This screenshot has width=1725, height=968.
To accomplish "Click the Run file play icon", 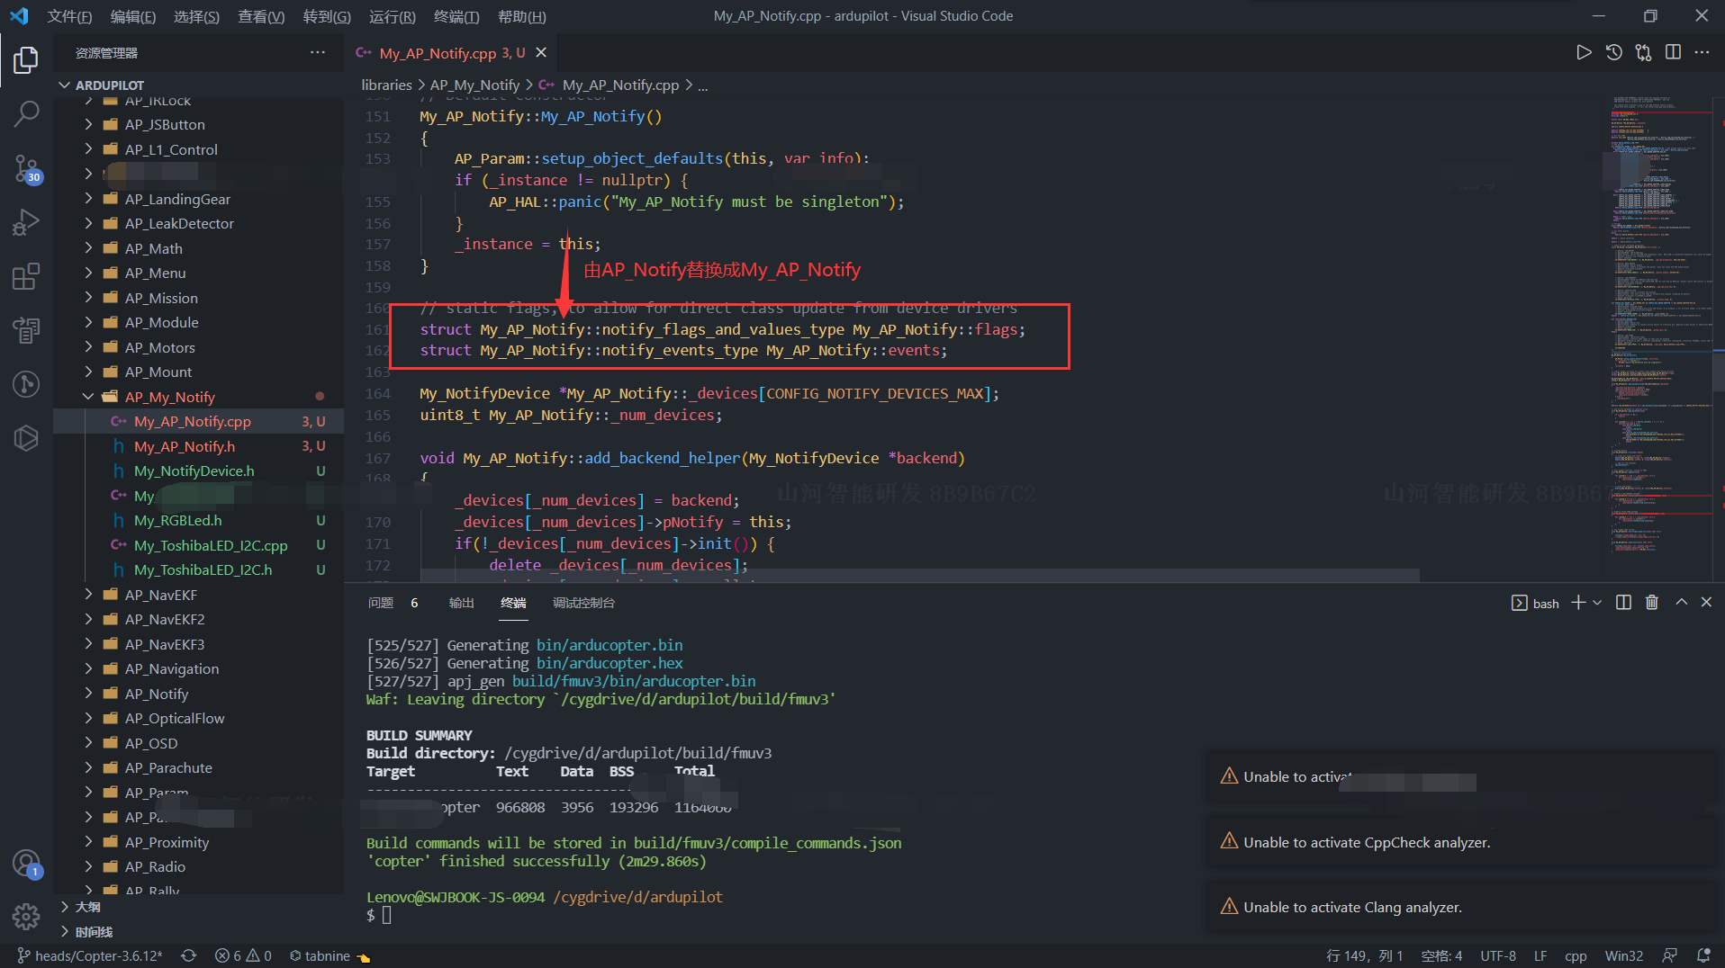I will [1584, 52].
